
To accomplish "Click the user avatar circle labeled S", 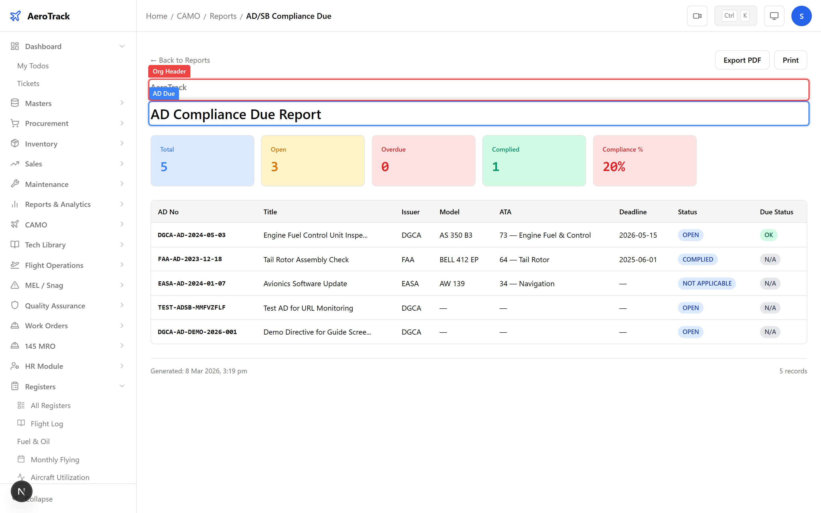I will 802,16.
